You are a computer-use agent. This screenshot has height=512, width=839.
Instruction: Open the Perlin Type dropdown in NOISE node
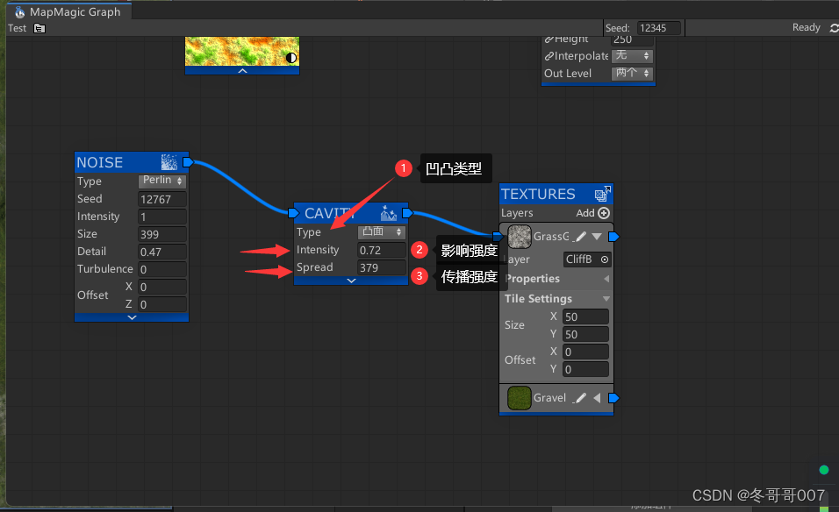(162, 181)
